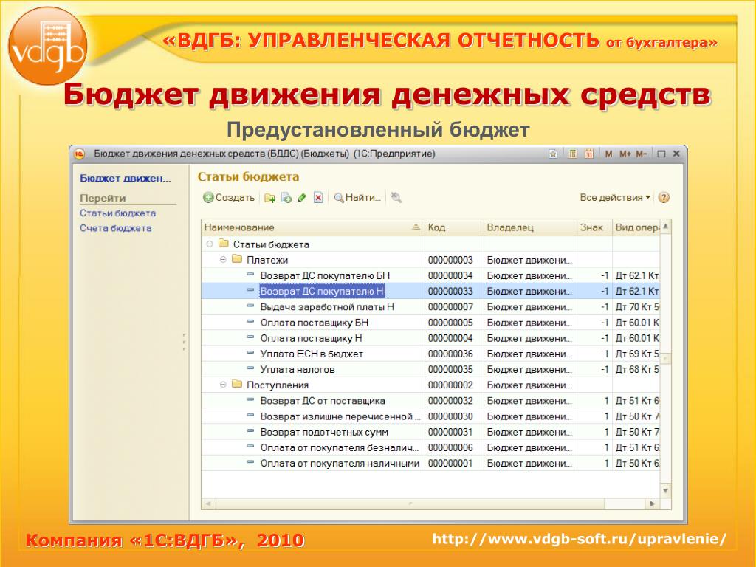
Task: Open the Все действия dropdown menu
Action: tap(615, 198)
